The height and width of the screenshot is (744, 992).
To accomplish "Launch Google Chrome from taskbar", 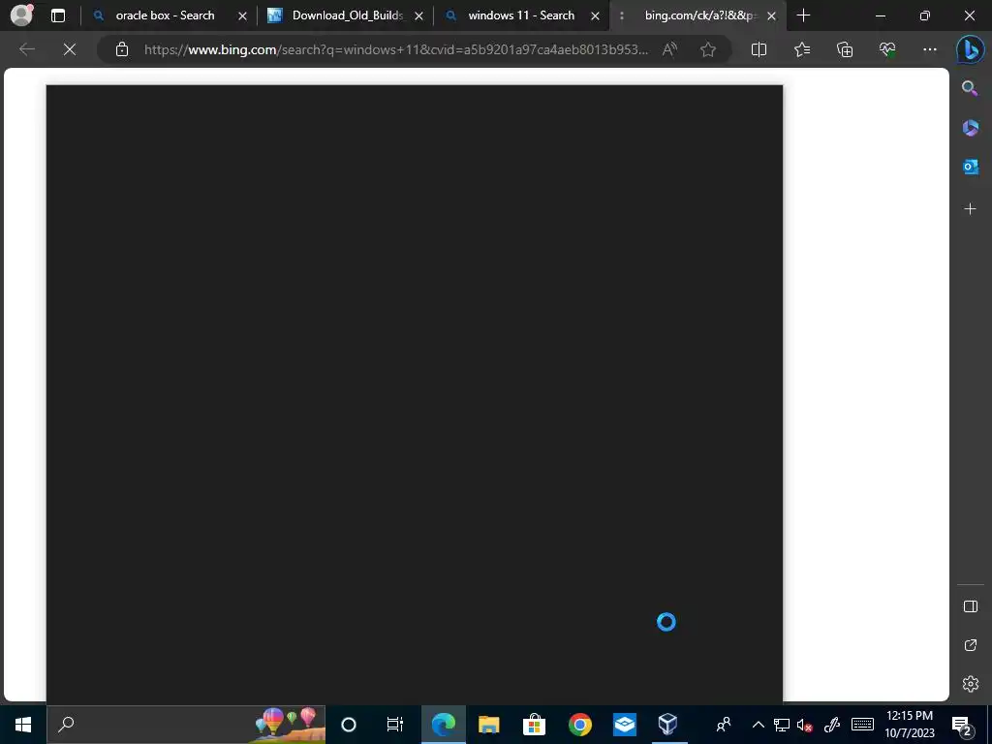I will pos(579,725).
